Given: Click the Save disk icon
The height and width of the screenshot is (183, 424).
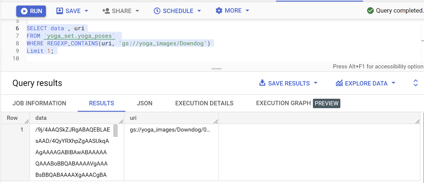Looking at the screenshot, I should pyautogui.click(x=60, y=11).
